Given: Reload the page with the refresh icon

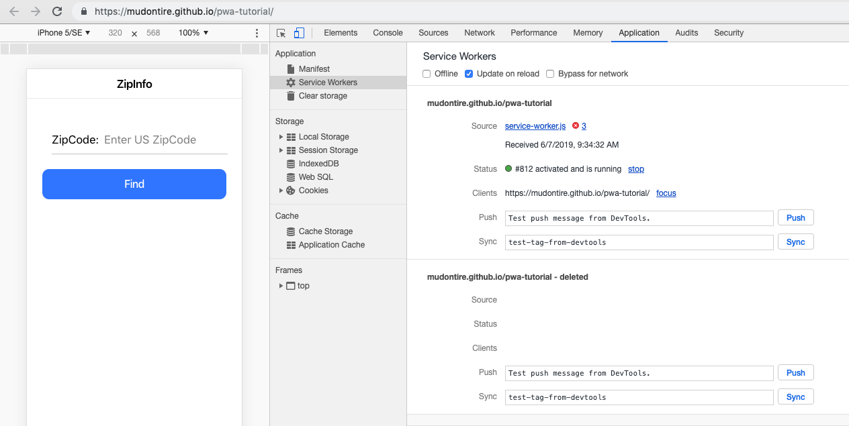Looking at the screenshot, I should [58, 11].
